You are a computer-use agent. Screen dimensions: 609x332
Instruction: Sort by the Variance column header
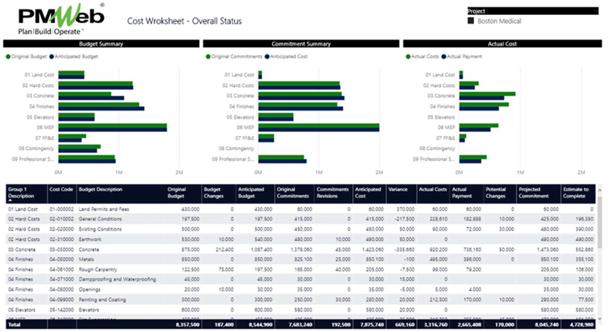[x=397, y=189]
